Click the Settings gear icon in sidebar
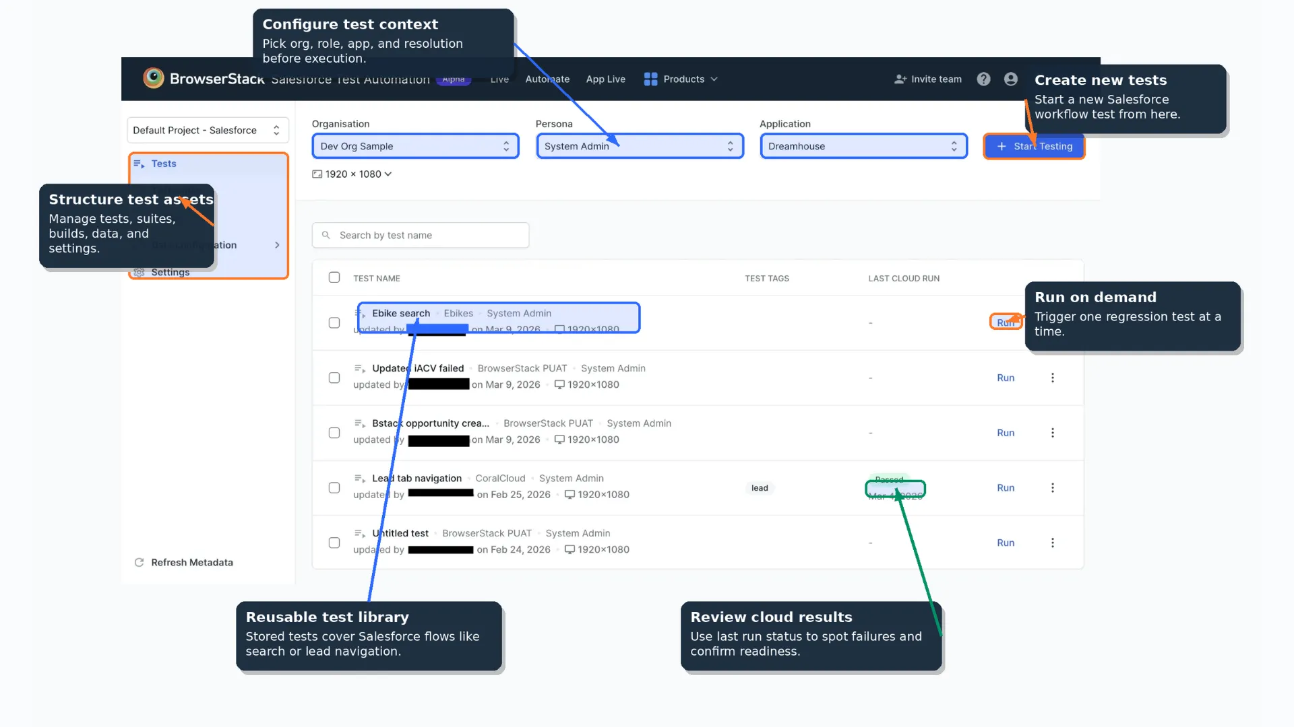The height and width of the screenshot is (727, 1294). pos(139,273)
